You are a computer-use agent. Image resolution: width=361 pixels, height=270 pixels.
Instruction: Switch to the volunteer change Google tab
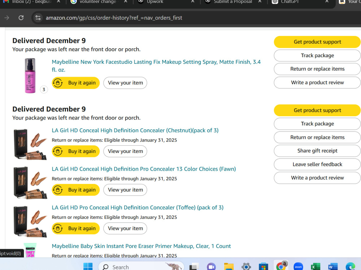tap(98, 2)
